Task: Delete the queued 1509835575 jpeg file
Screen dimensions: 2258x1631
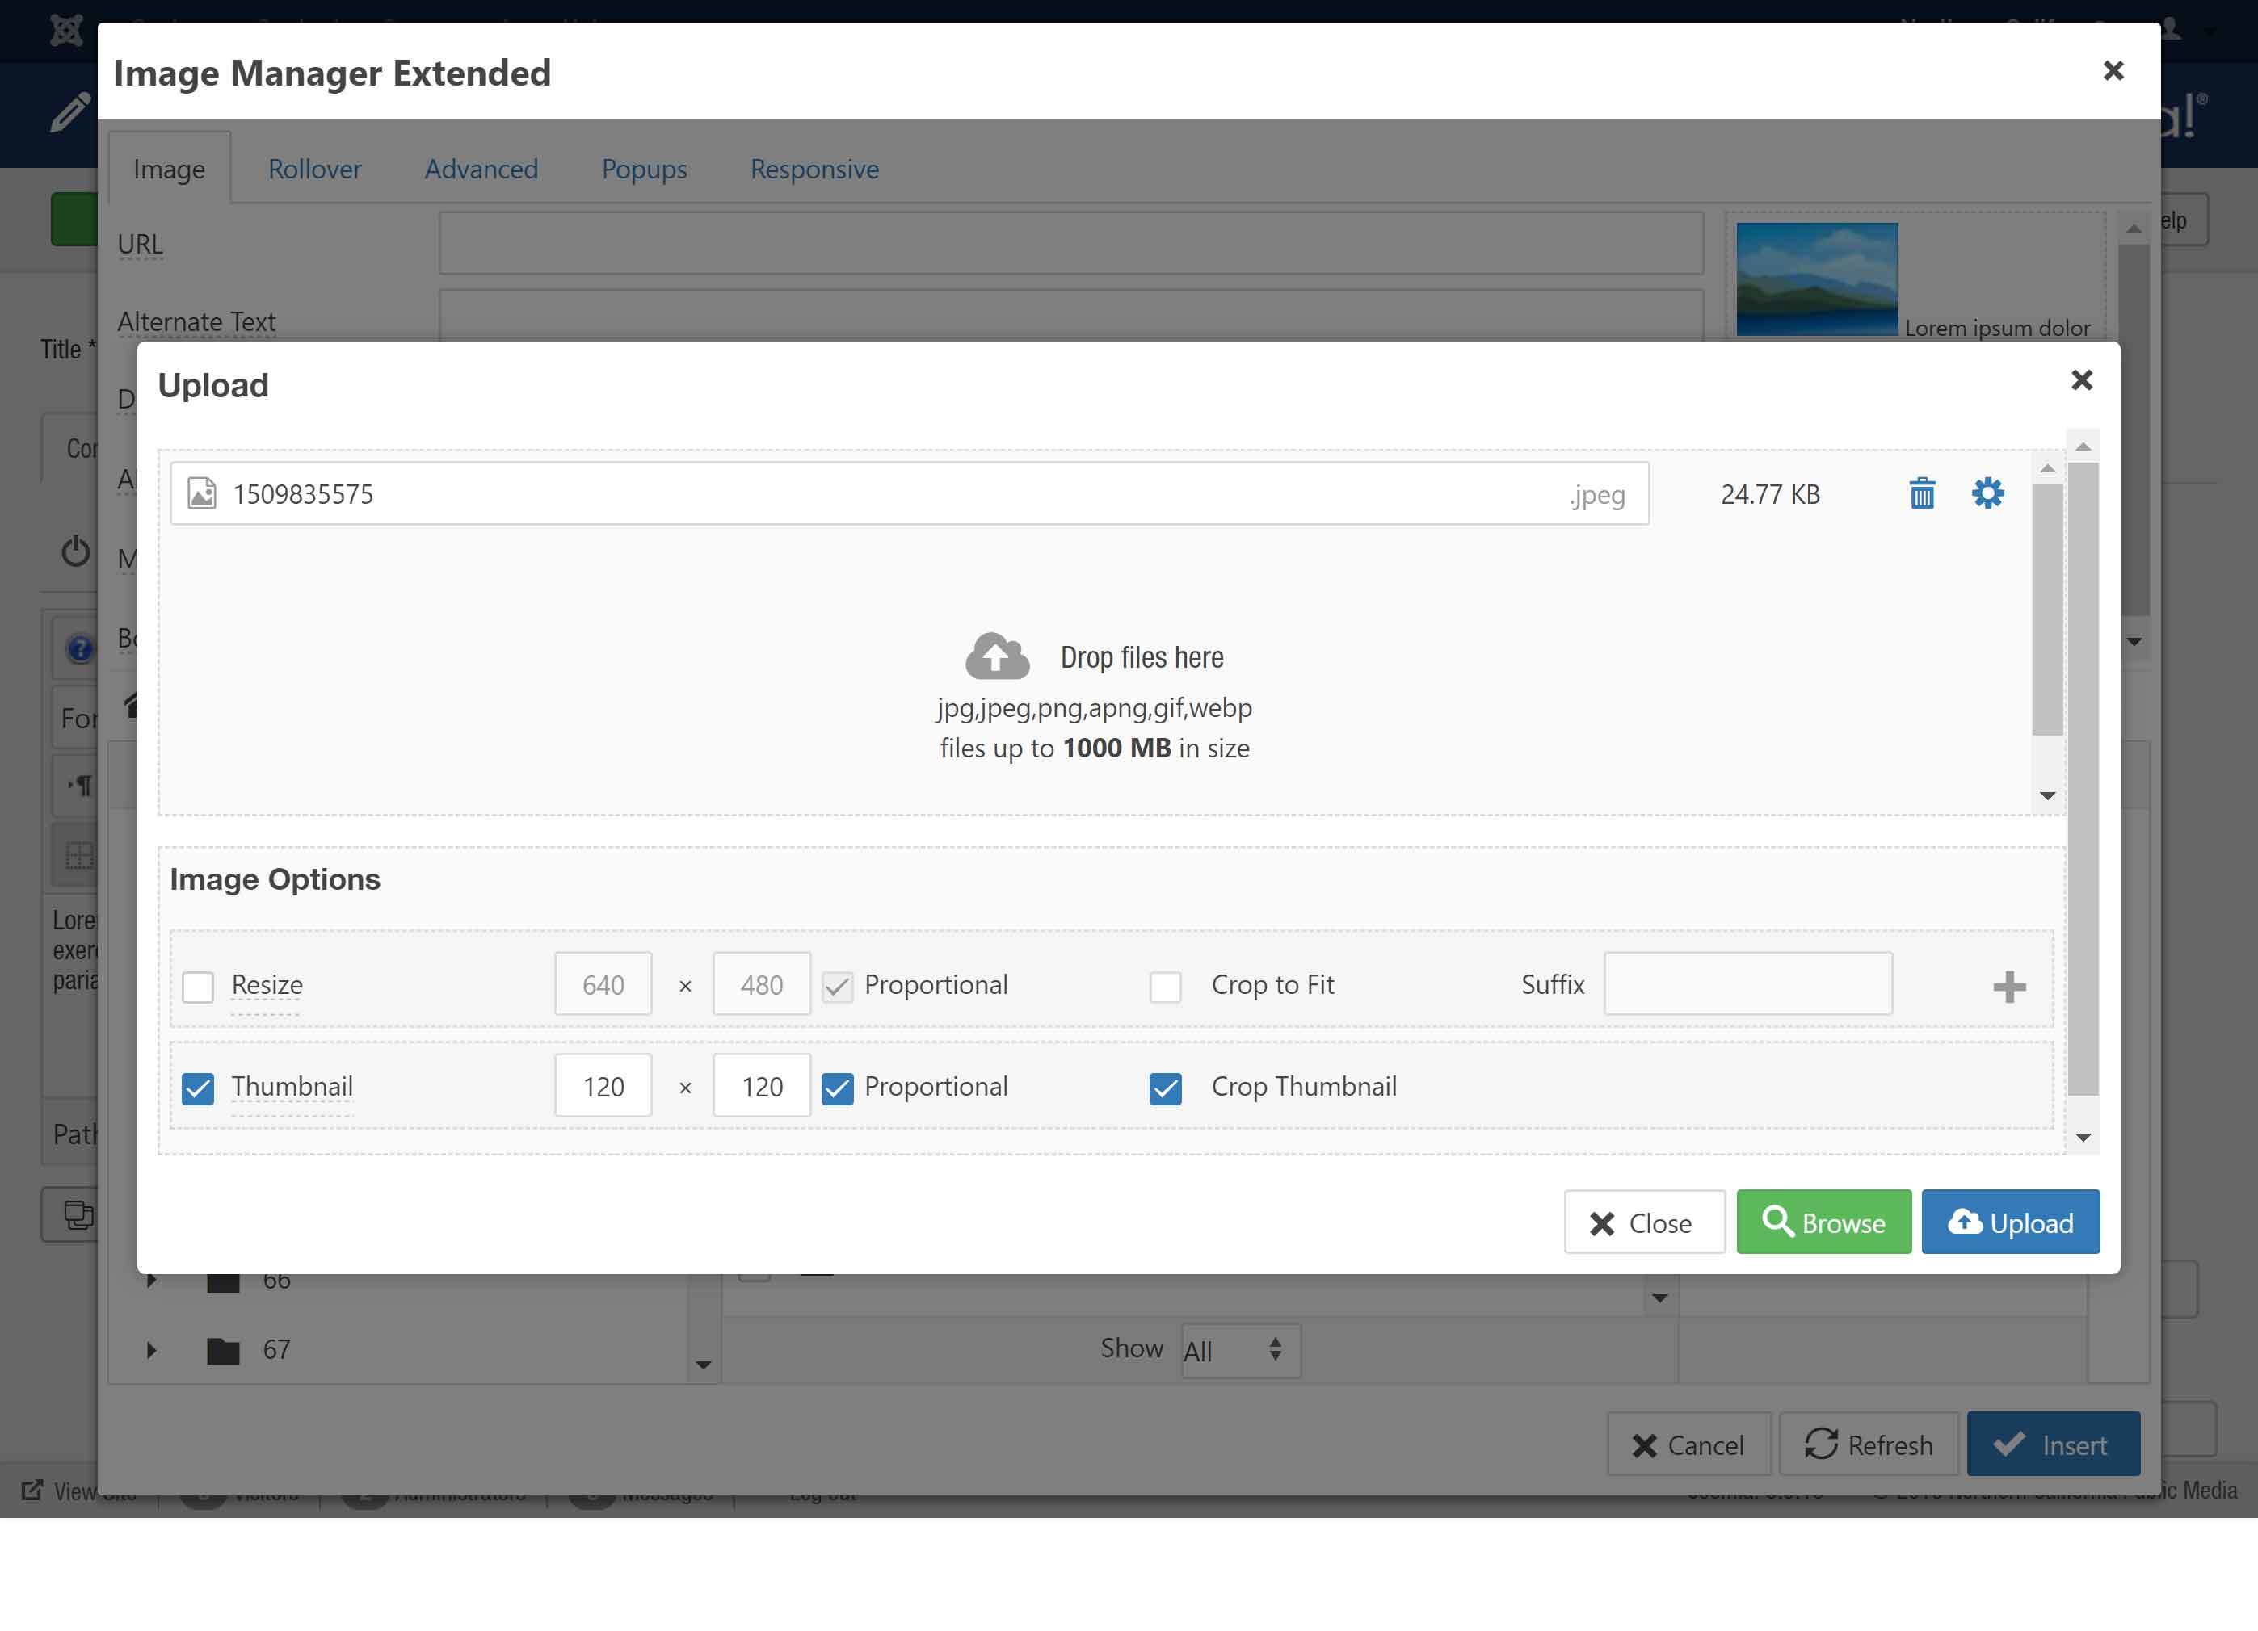Action: [x=1921, y=493]
